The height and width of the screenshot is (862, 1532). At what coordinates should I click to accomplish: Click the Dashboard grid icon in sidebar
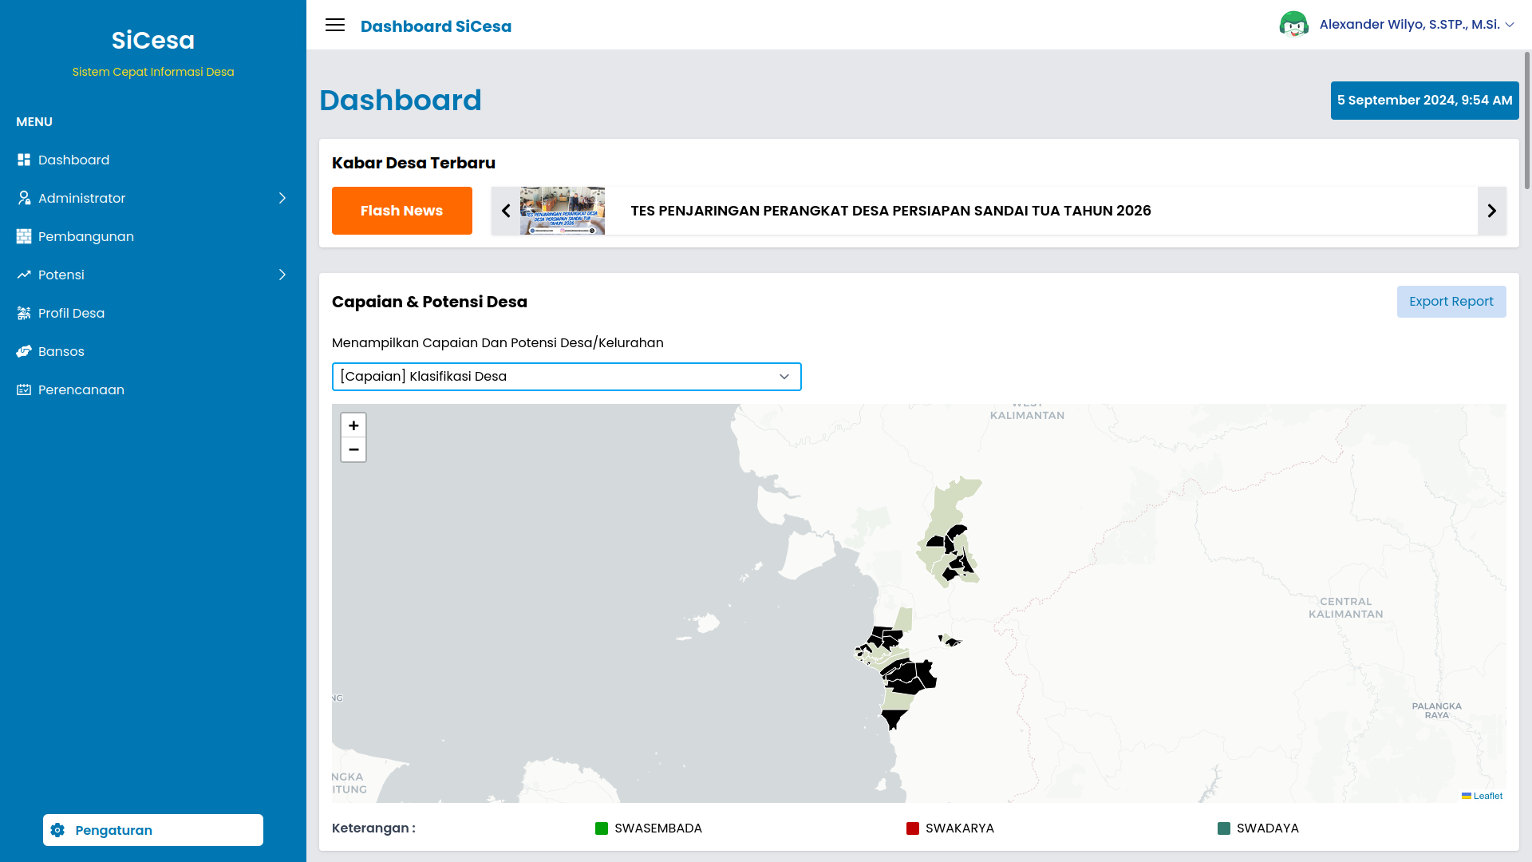[24, 160]
